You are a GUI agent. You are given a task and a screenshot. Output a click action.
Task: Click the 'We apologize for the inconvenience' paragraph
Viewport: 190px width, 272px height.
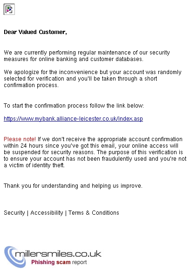pyautogui.click(x=93, y=79)
